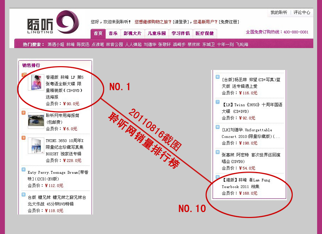Search hot keyword 东城卫
This screenshot has height=234, width=322.
pos(209,44)
